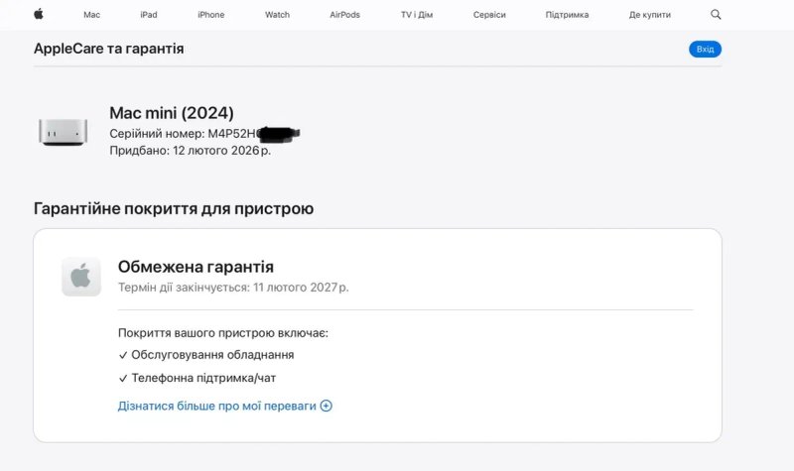Open the AirPods menu item
This screenshot has height=471, width=794.
tap(344, 15)
